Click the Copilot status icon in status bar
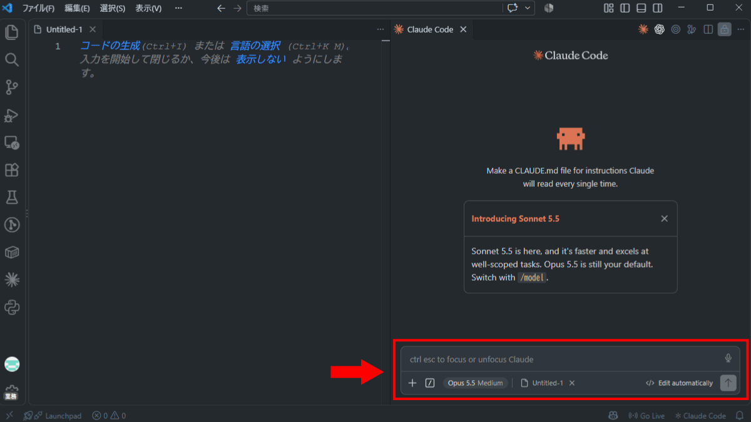Image resolution: width=751 pixels, height=422 pixels. pos(613,416)
